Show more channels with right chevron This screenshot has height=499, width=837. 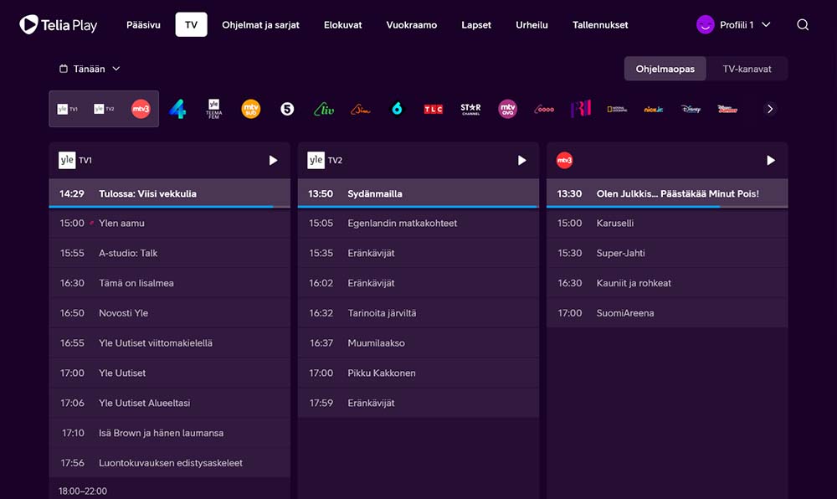(x=770, y=109)
